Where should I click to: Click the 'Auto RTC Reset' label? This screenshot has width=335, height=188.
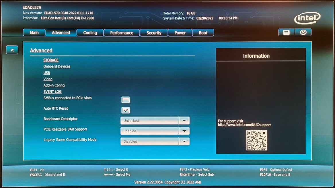[x=56, y=108]
